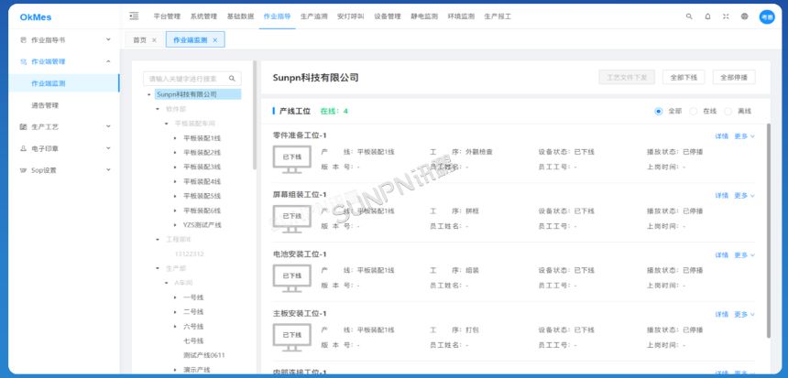Collapse the sidebar with the hamburger icon
Image resolution: width=788 pixels, height=378 pixels.
(134, 16)
